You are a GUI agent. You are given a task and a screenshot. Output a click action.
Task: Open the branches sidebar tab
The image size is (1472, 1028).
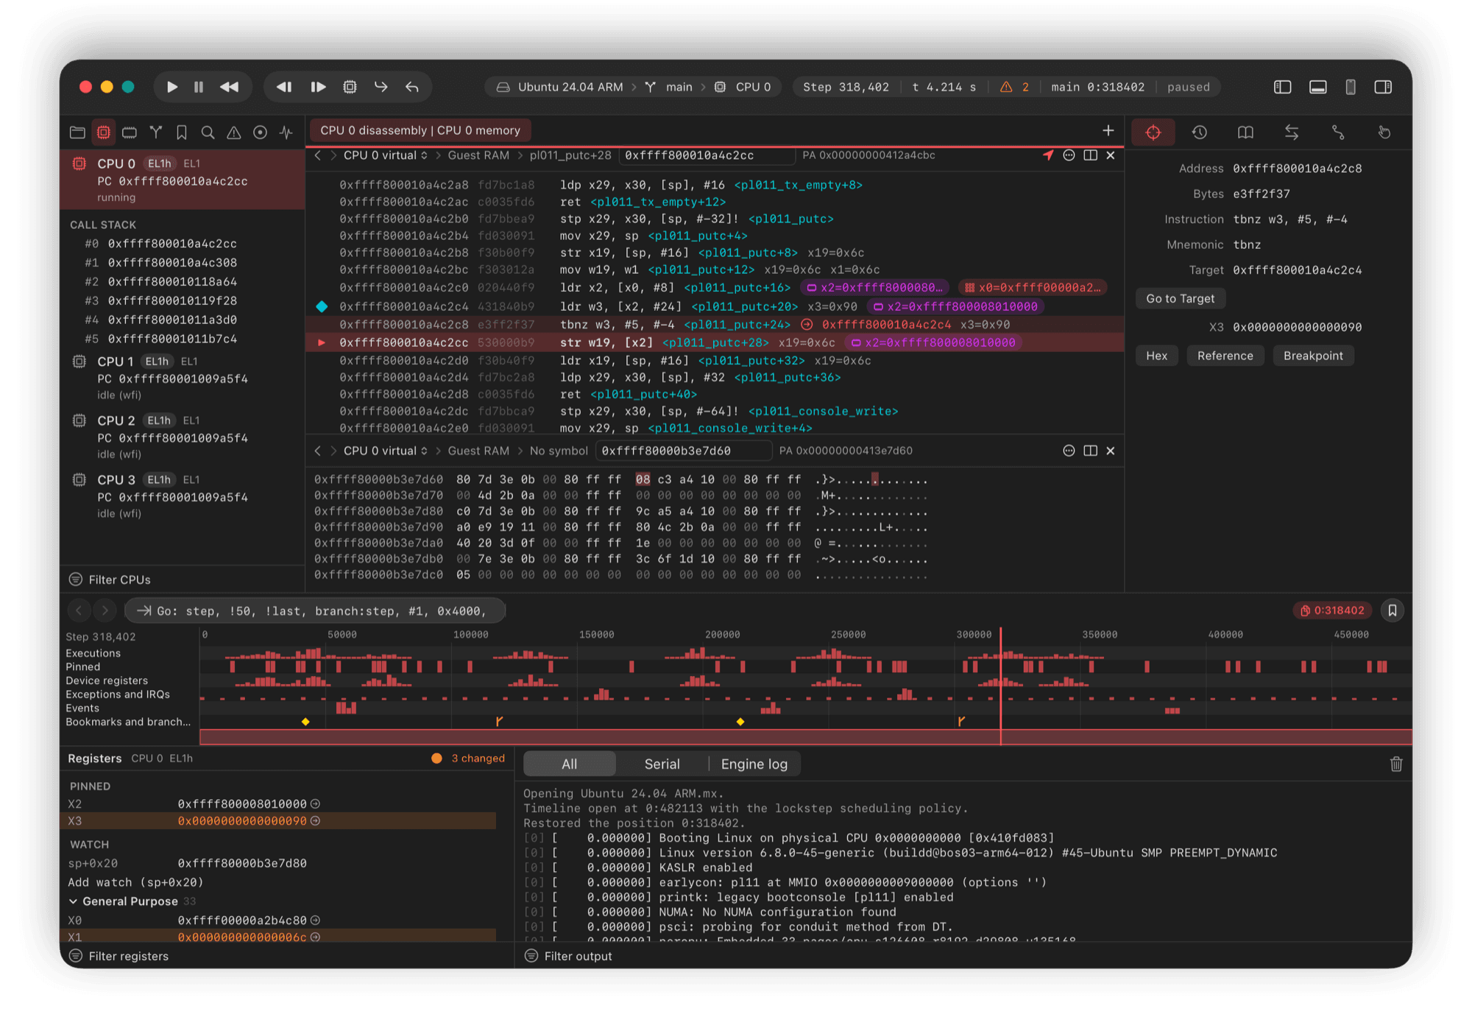156,133
